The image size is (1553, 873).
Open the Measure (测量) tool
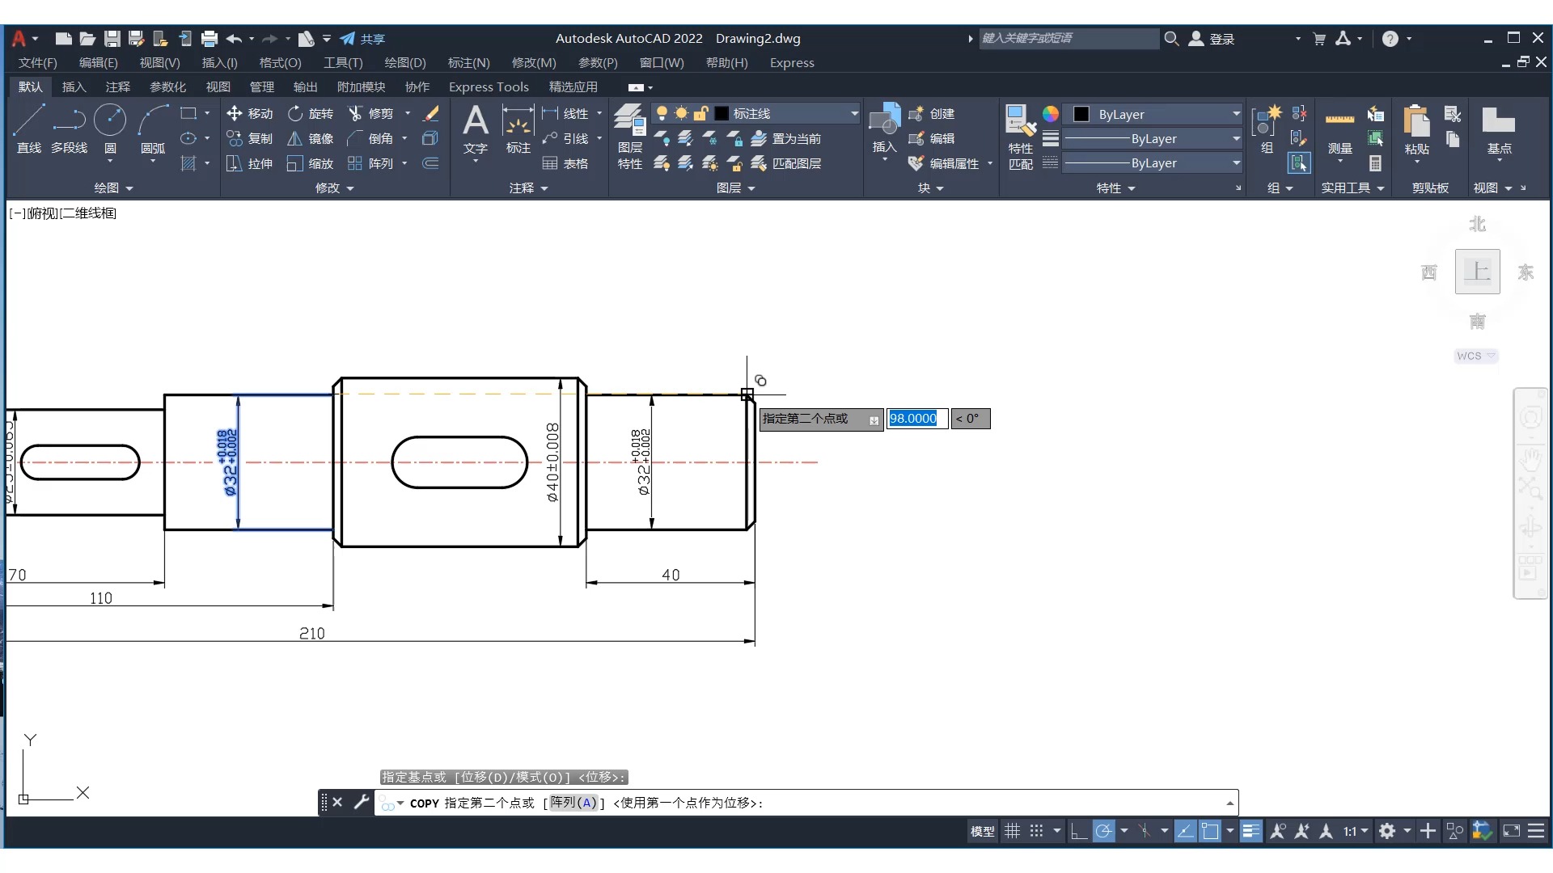[1339, 121]
